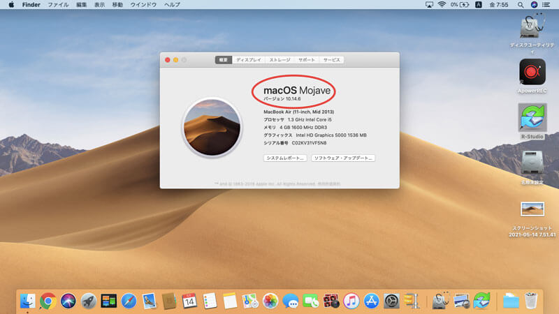Launch iTunes music note icon in Dock
Image resolution: width=559 pixels, height=314 pixels.
[x=351, y=301]
